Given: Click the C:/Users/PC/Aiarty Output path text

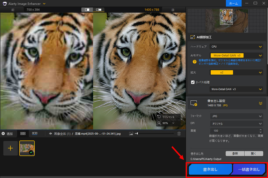Looking at the screenshot, I should pyautogui.click(x=206, y=159).
